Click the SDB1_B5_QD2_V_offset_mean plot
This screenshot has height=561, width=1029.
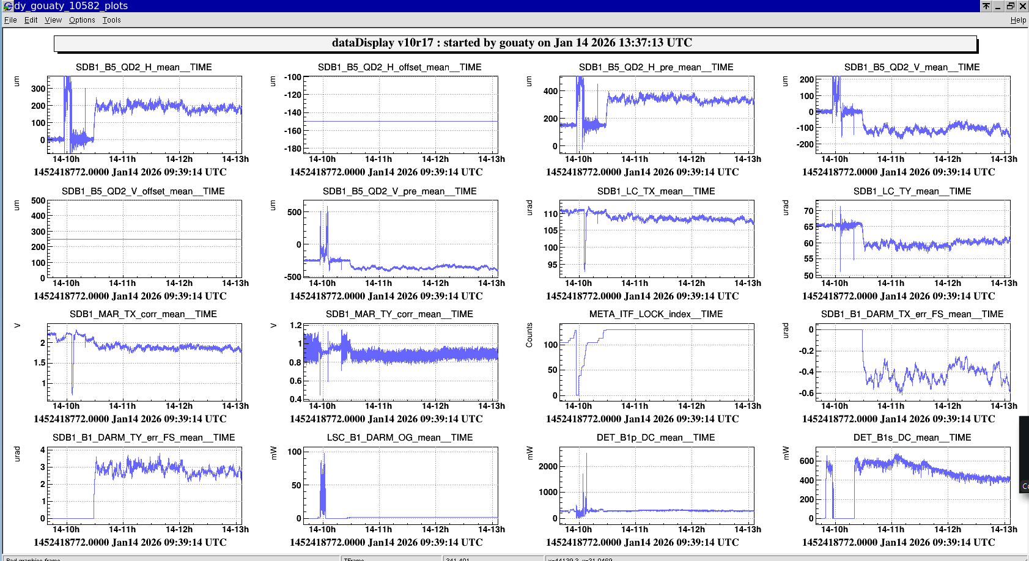tap(144, 239)
